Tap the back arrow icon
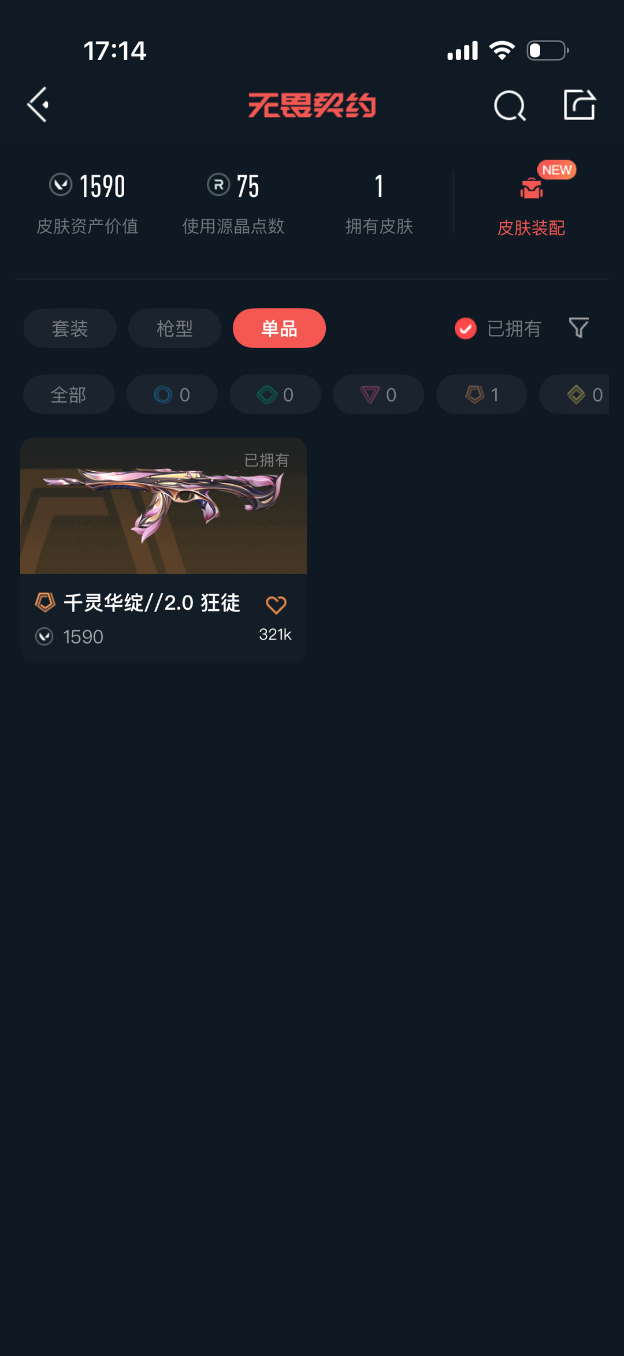Screen dimensions: 624x1356 click(38, 105)
